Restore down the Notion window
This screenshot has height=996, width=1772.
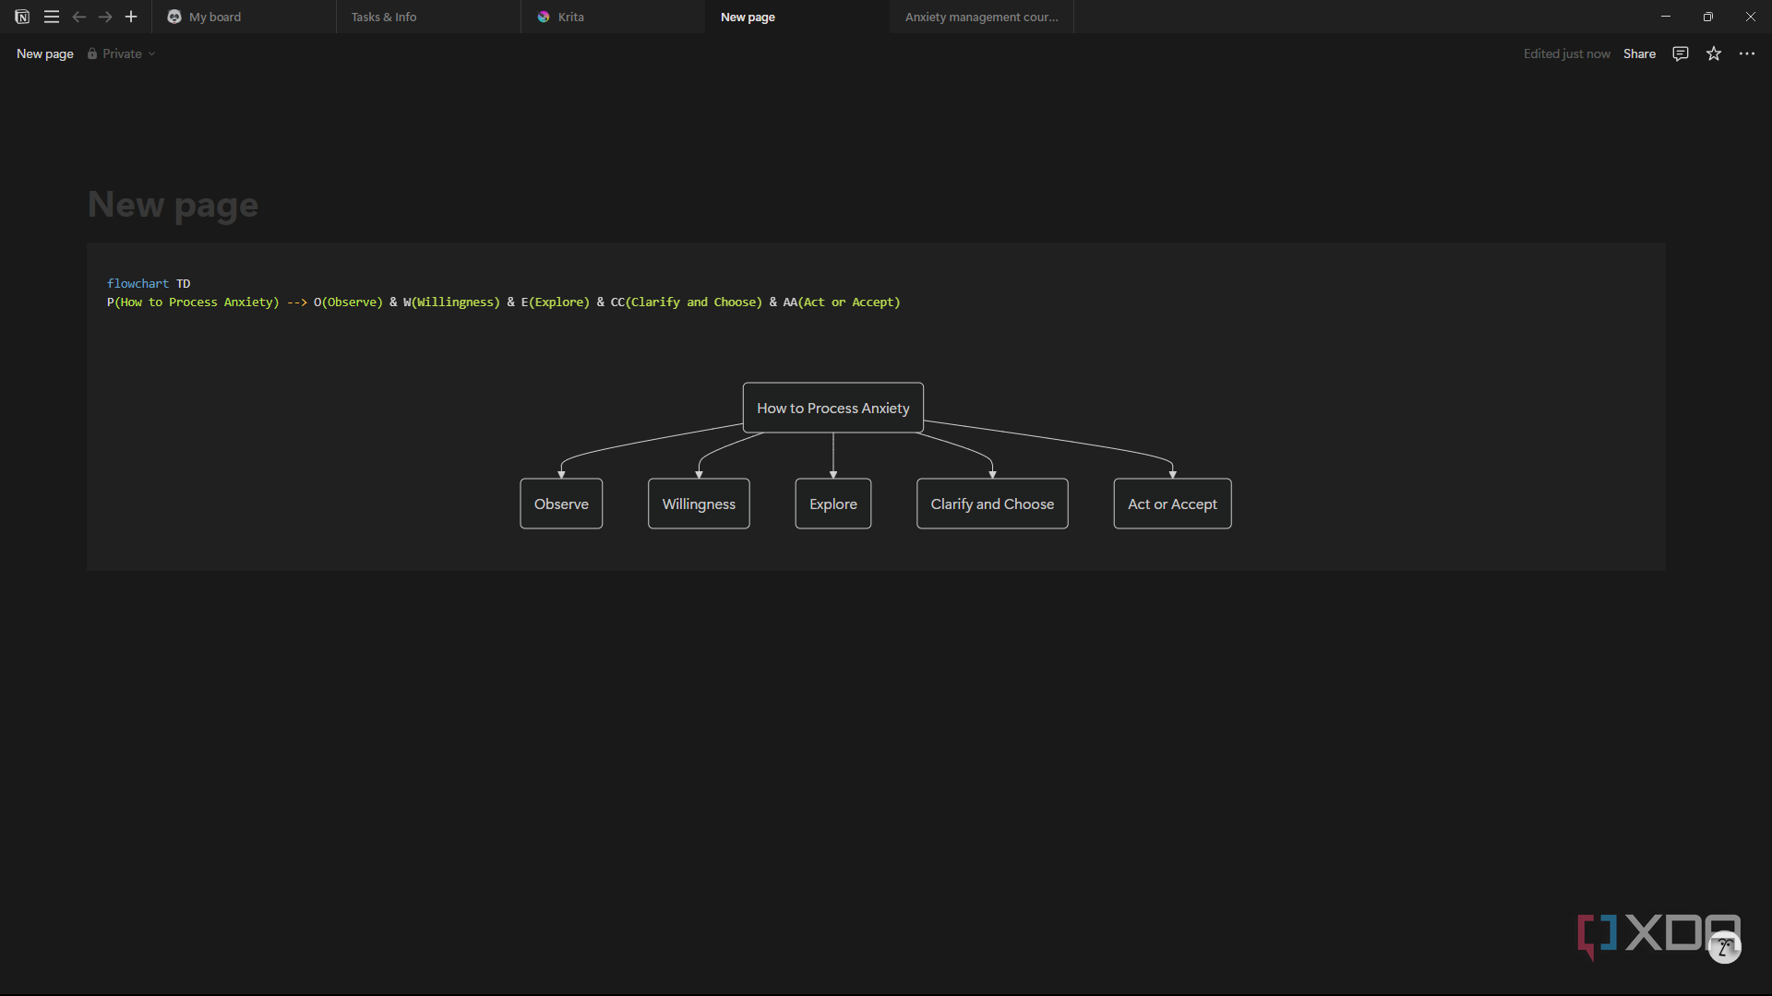pos(1708,17)
